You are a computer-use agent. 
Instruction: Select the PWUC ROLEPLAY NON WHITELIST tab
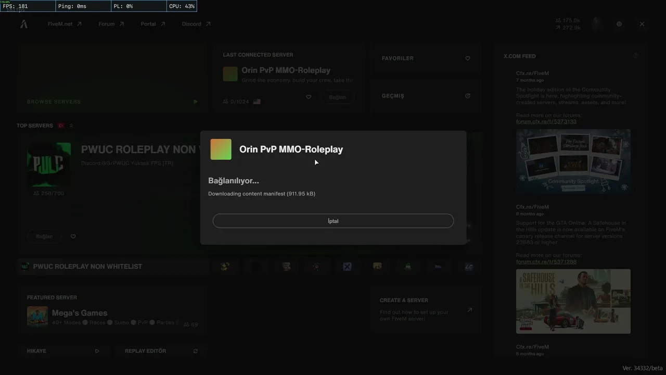click(x=112, y=266)
